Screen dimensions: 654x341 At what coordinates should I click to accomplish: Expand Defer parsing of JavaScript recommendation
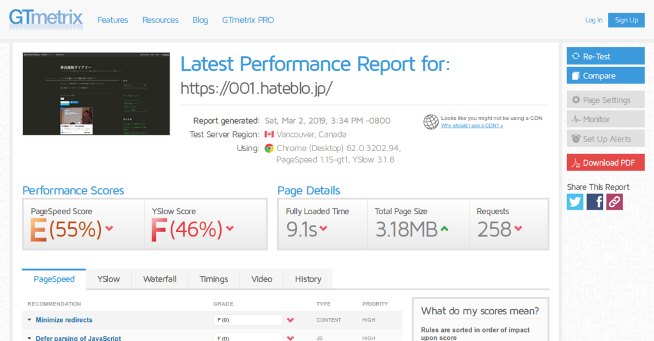pos(29,338)
